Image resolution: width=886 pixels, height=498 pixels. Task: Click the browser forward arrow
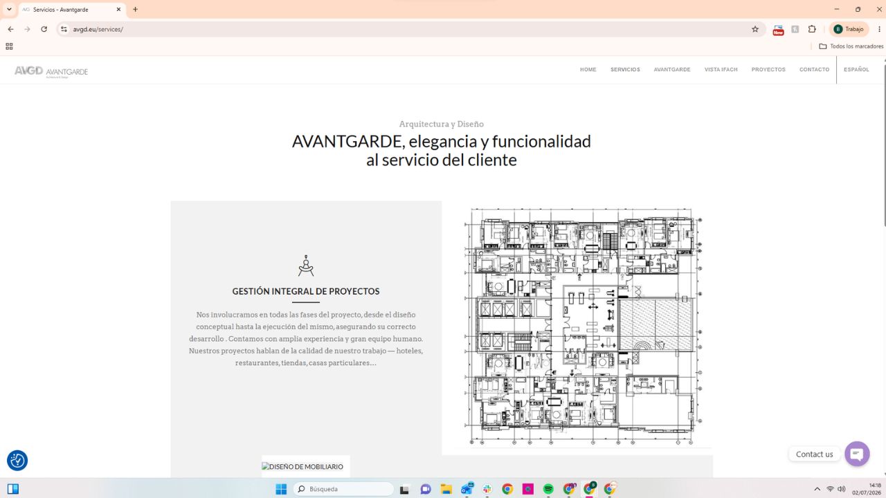click(27, 29)
